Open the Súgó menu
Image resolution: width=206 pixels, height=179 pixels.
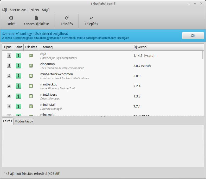click(46, 10)
